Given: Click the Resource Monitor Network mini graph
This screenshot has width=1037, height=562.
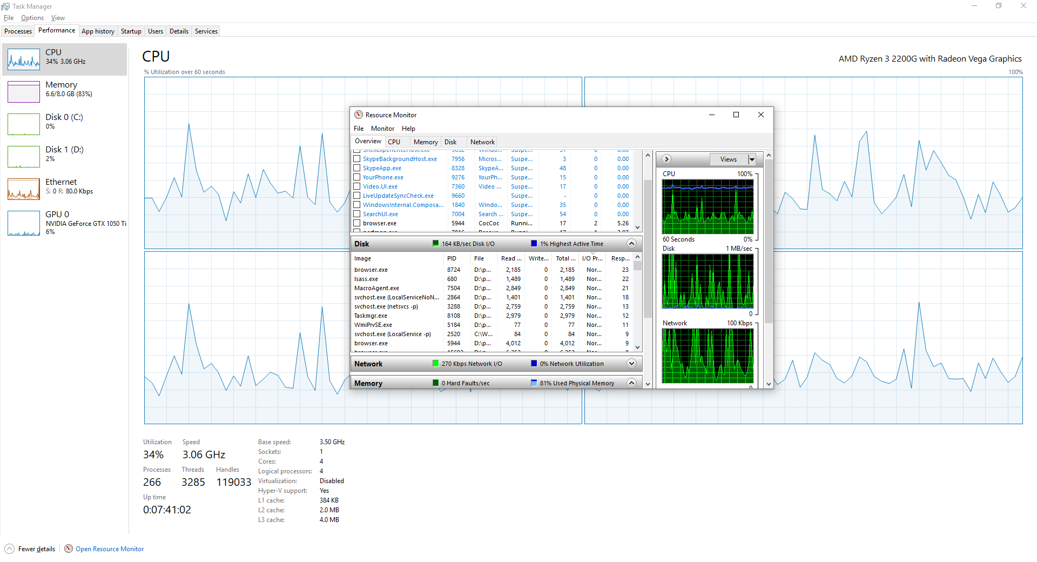Looking at the screenshot, I should point(708,356).
